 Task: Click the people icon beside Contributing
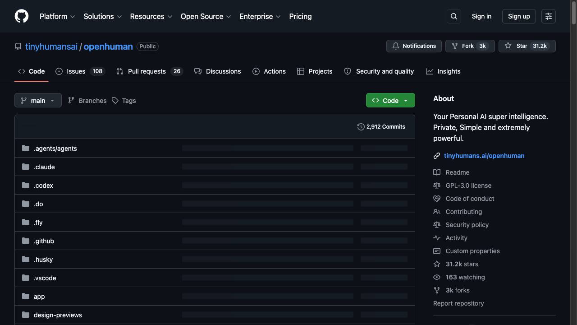point(437,212)
